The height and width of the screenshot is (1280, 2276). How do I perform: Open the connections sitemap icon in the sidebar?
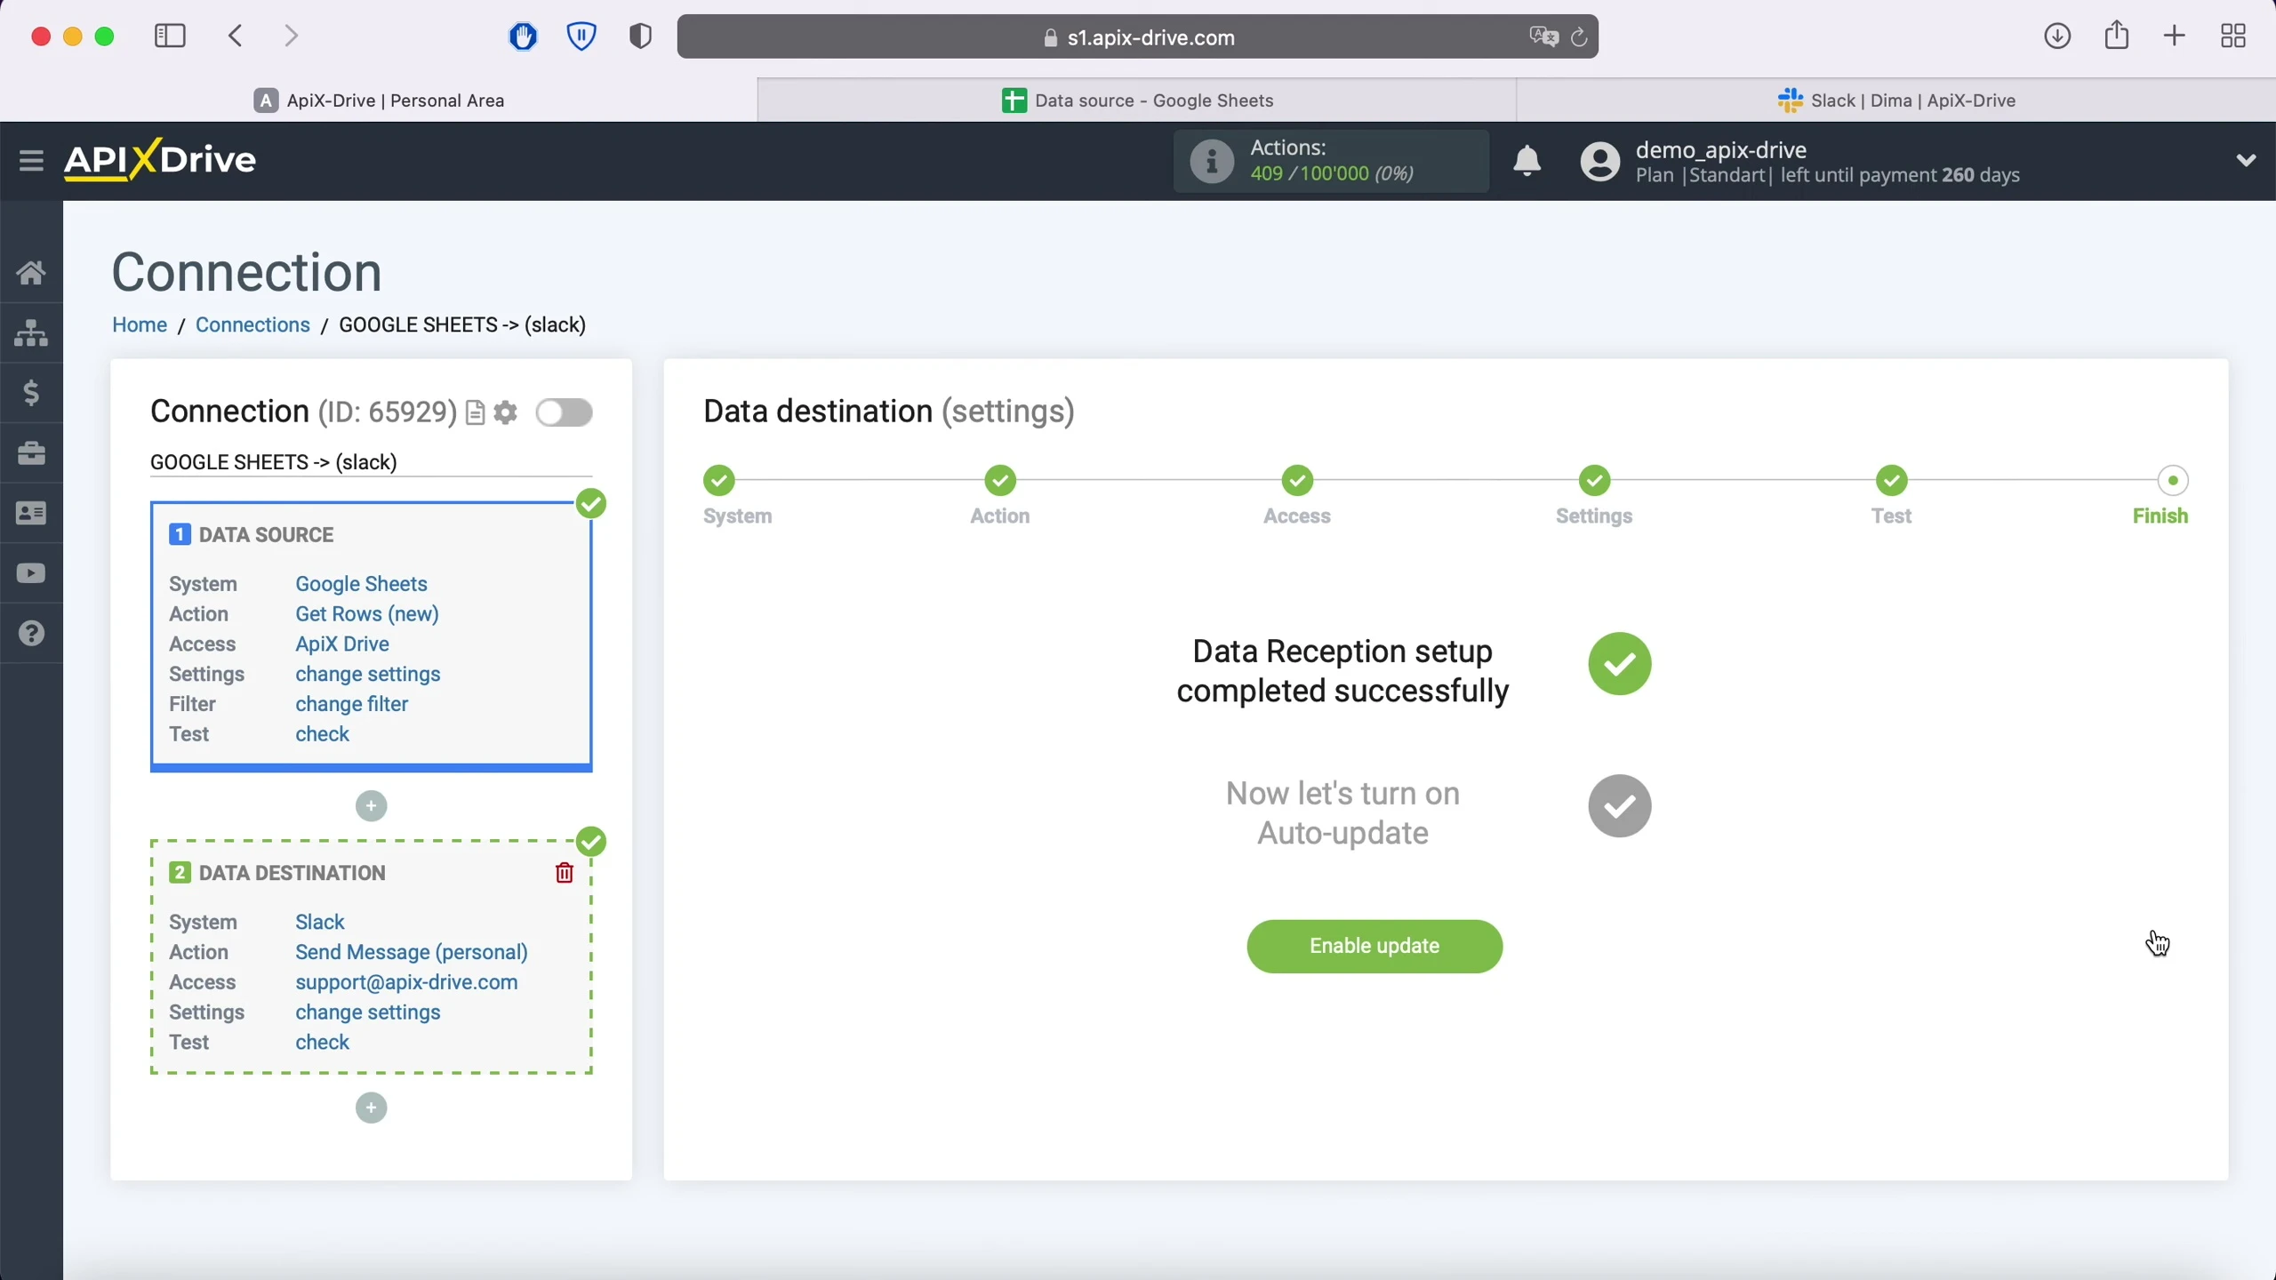tap(31, 332)
